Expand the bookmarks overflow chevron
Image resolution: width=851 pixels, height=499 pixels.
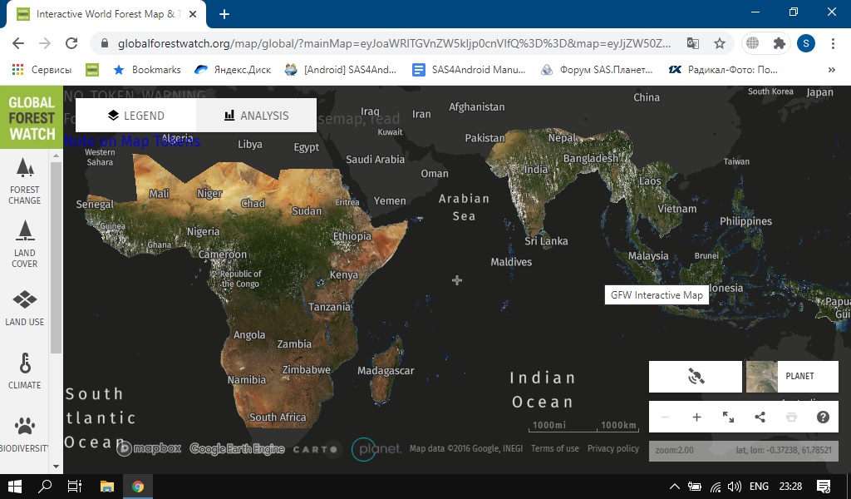click(x=832, y=70)
